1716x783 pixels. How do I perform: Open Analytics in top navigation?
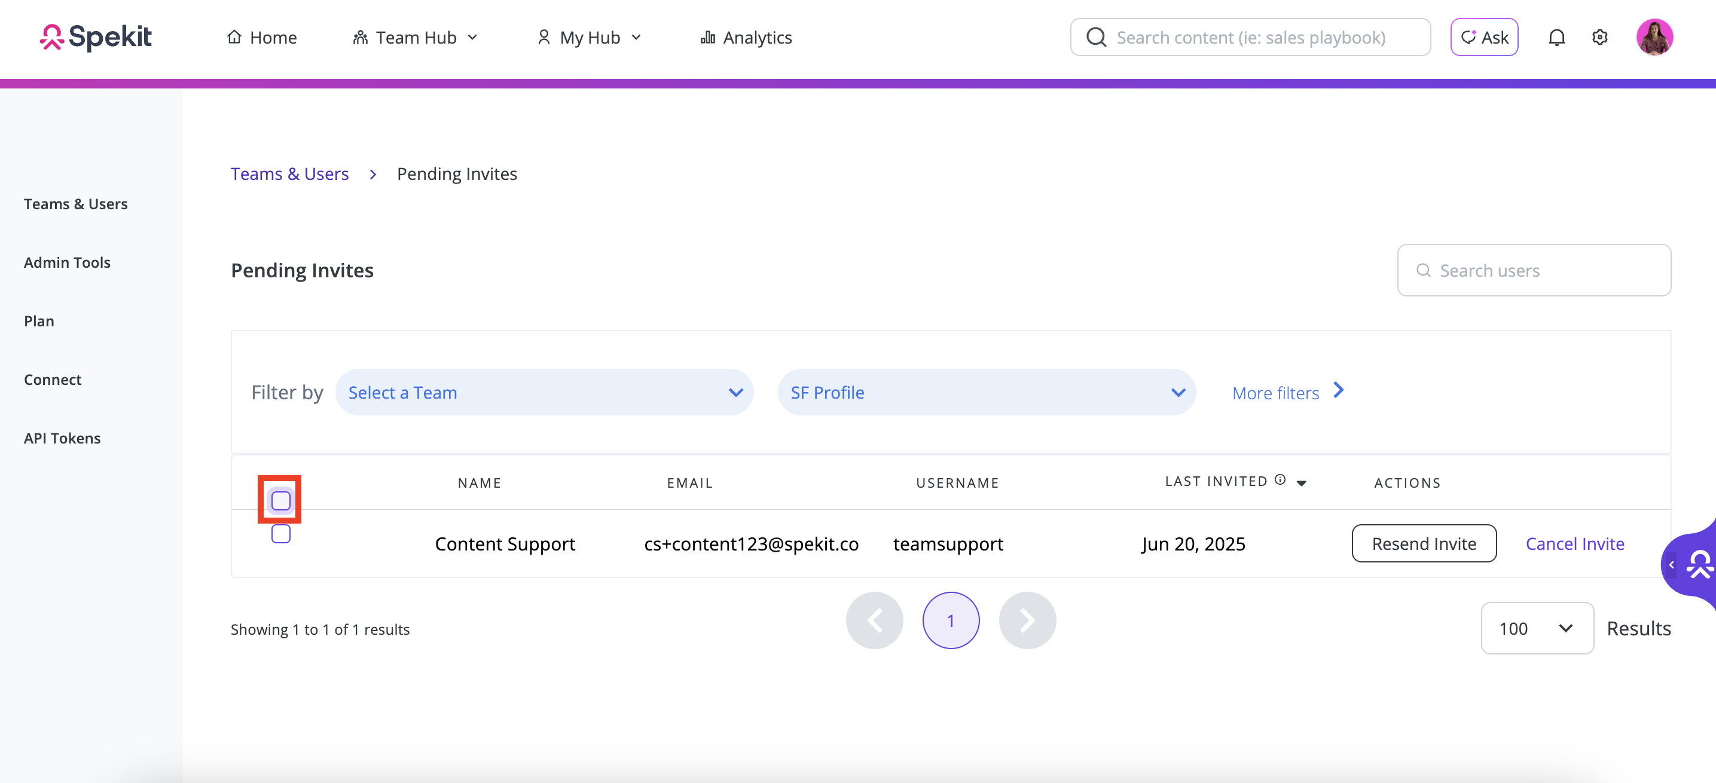[746, 37]
